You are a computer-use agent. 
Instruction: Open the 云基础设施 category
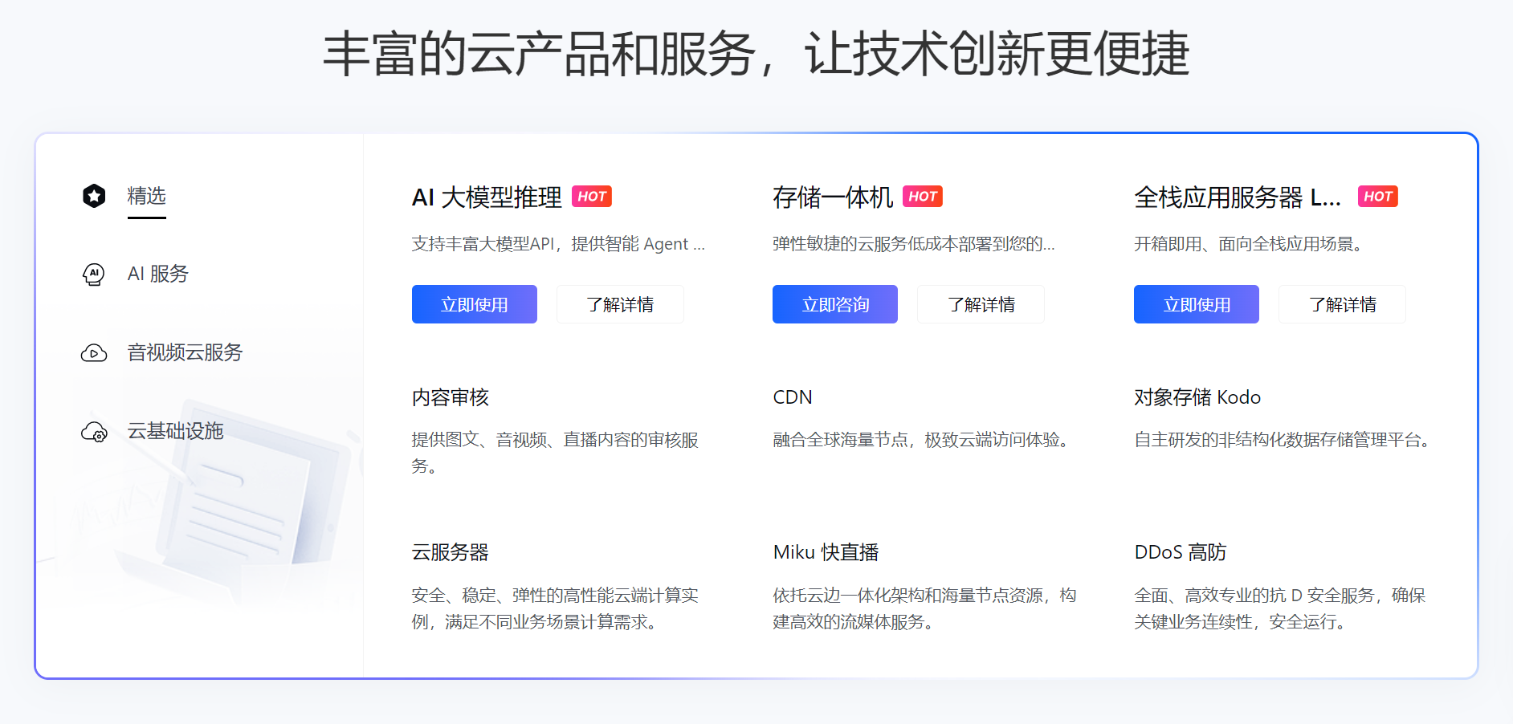(x=175, y=432)
